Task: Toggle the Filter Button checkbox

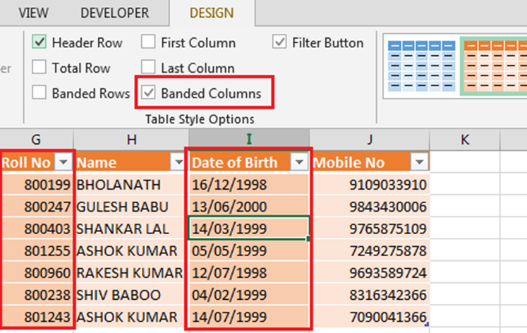Action: tap(280, 43)
